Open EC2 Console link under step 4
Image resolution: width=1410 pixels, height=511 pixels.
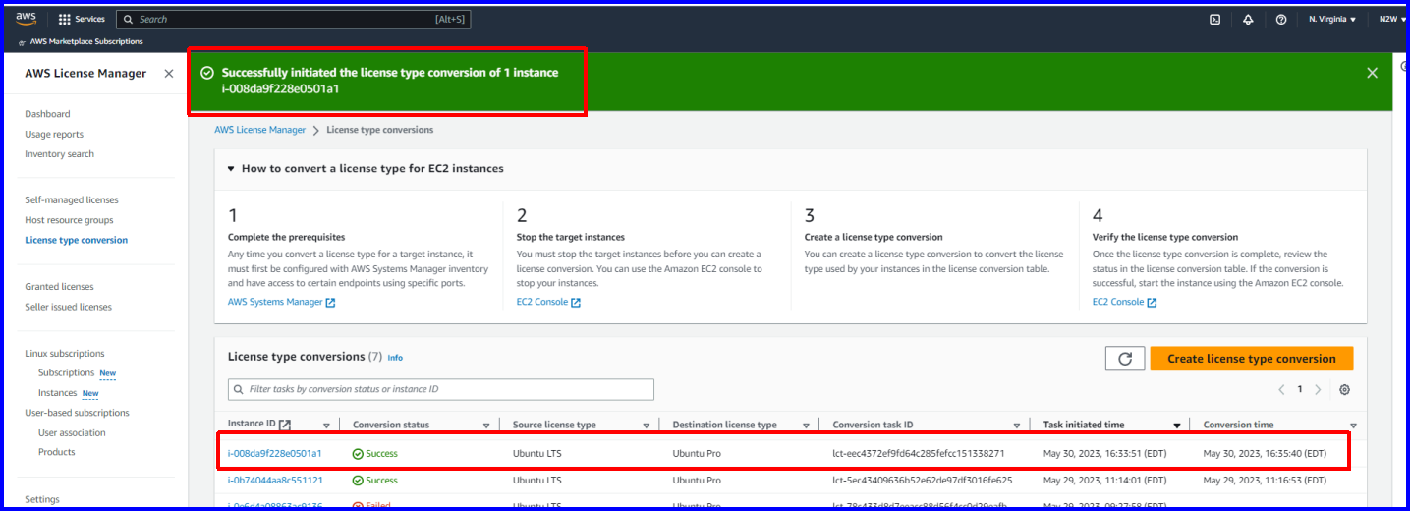1124,302
